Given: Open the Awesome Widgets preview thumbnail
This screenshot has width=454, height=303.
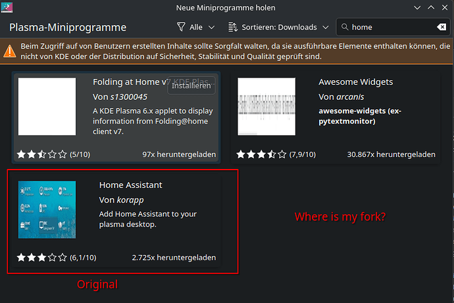Looking at the screenshot, I should (x=266, y=106).
